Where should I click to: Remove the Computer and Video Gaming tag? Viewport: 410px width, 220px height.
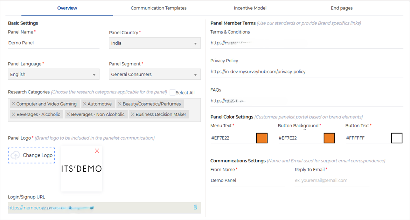14,104
